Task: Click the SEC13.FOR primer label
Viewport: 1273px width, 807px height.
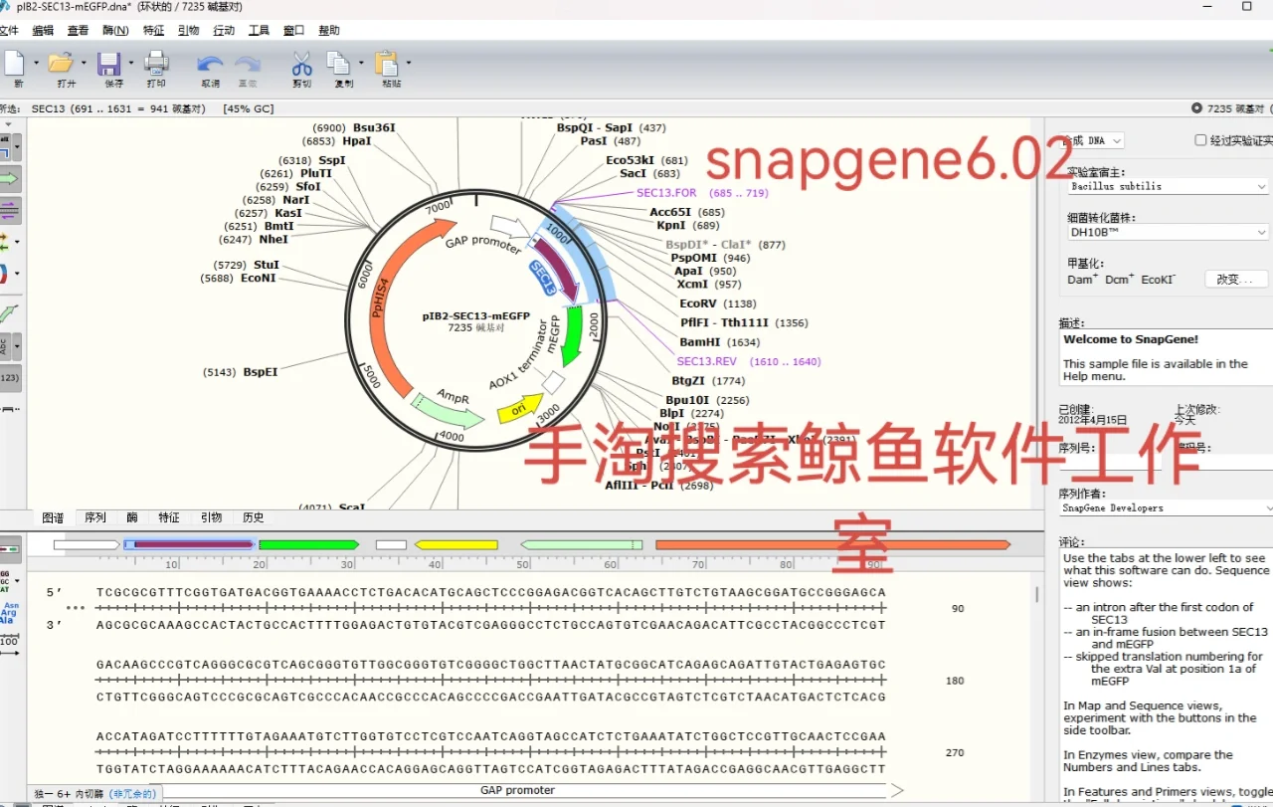Action: [x=666, y=193]
